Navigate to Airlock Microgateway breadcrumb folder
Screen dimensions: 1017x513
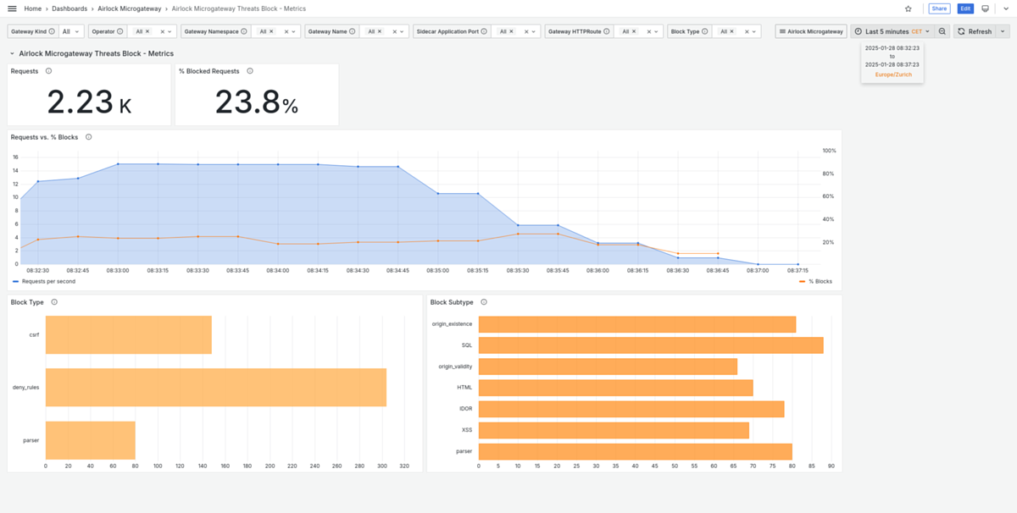[x=129, y=8]
